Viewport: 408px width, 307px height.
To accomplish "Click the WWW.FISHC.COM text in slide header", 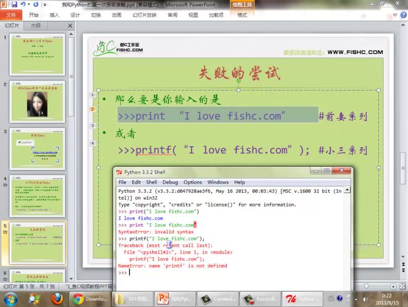I will tap(355, 52).
